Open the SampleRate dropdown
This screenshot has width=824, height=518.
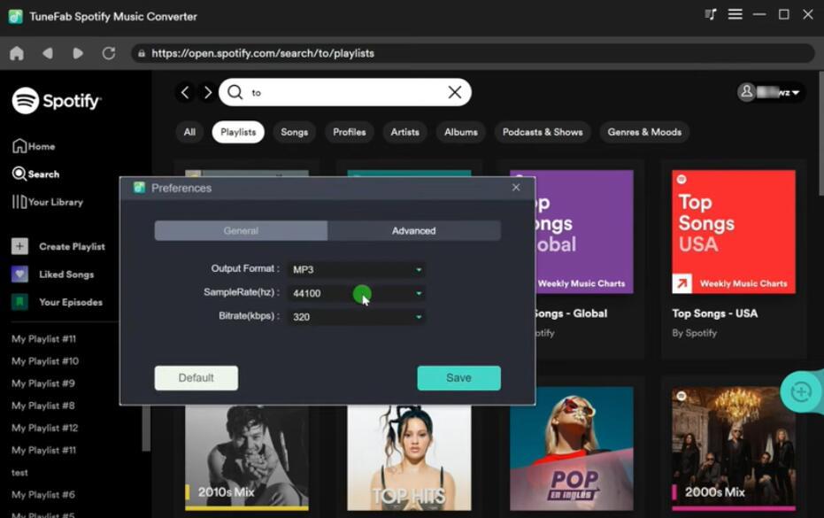click(357, 293)
